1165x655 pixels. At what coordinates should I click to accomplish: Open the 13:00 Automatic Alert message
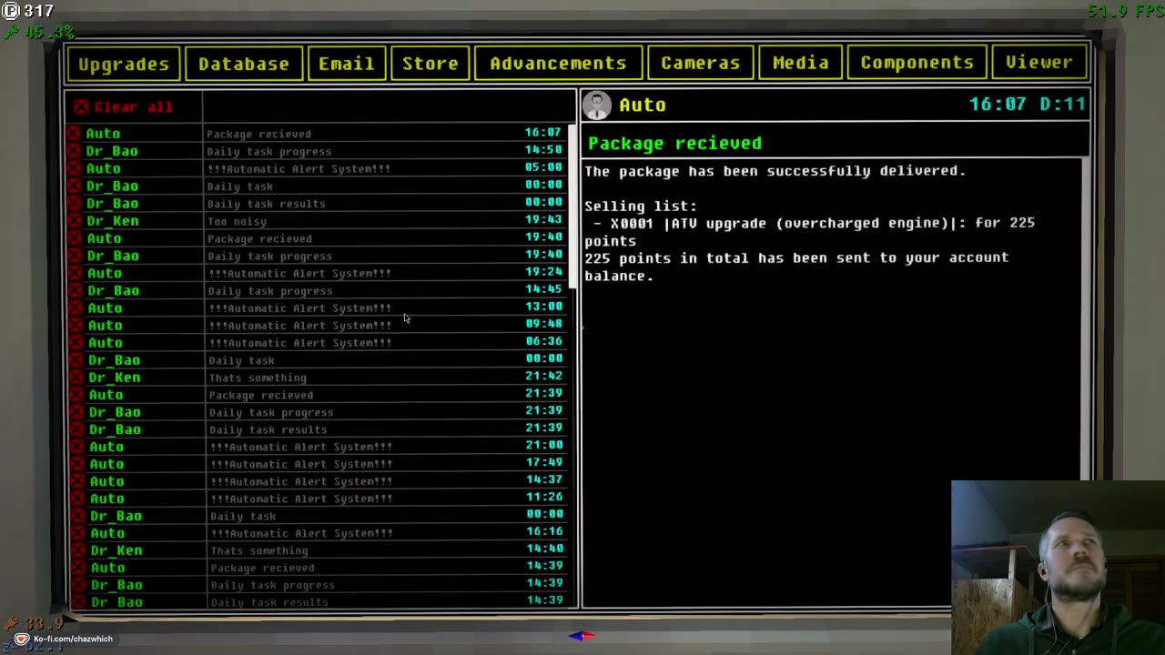tap(317, 307)
